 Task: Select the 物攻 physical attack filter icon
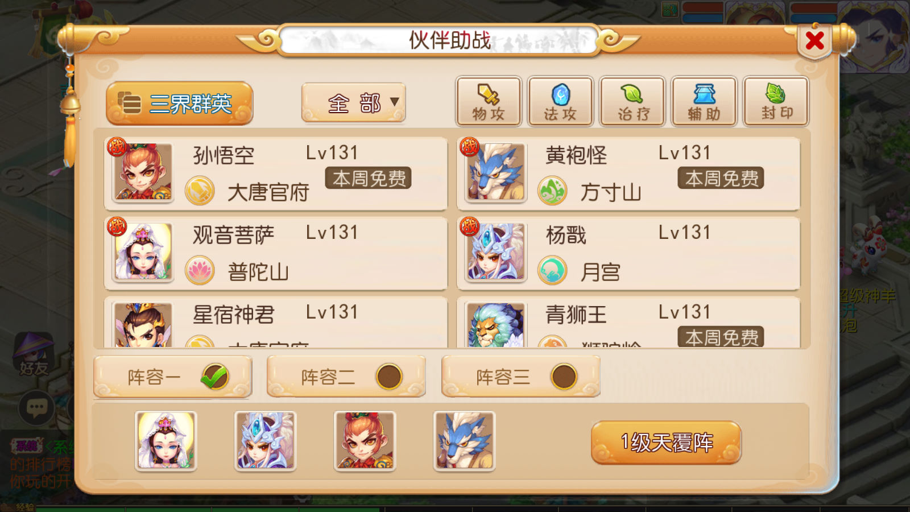[x=489, y=101]
